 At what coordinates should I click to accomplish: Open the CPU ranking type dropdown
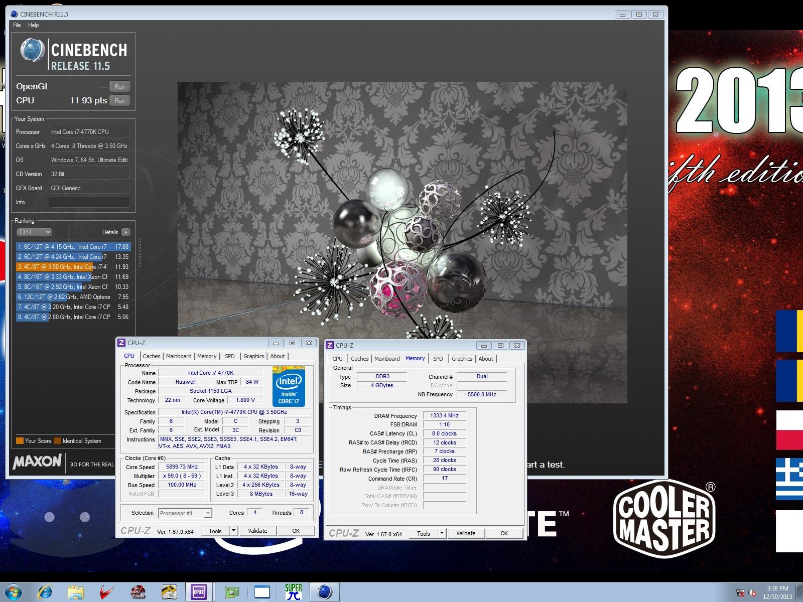34,232
